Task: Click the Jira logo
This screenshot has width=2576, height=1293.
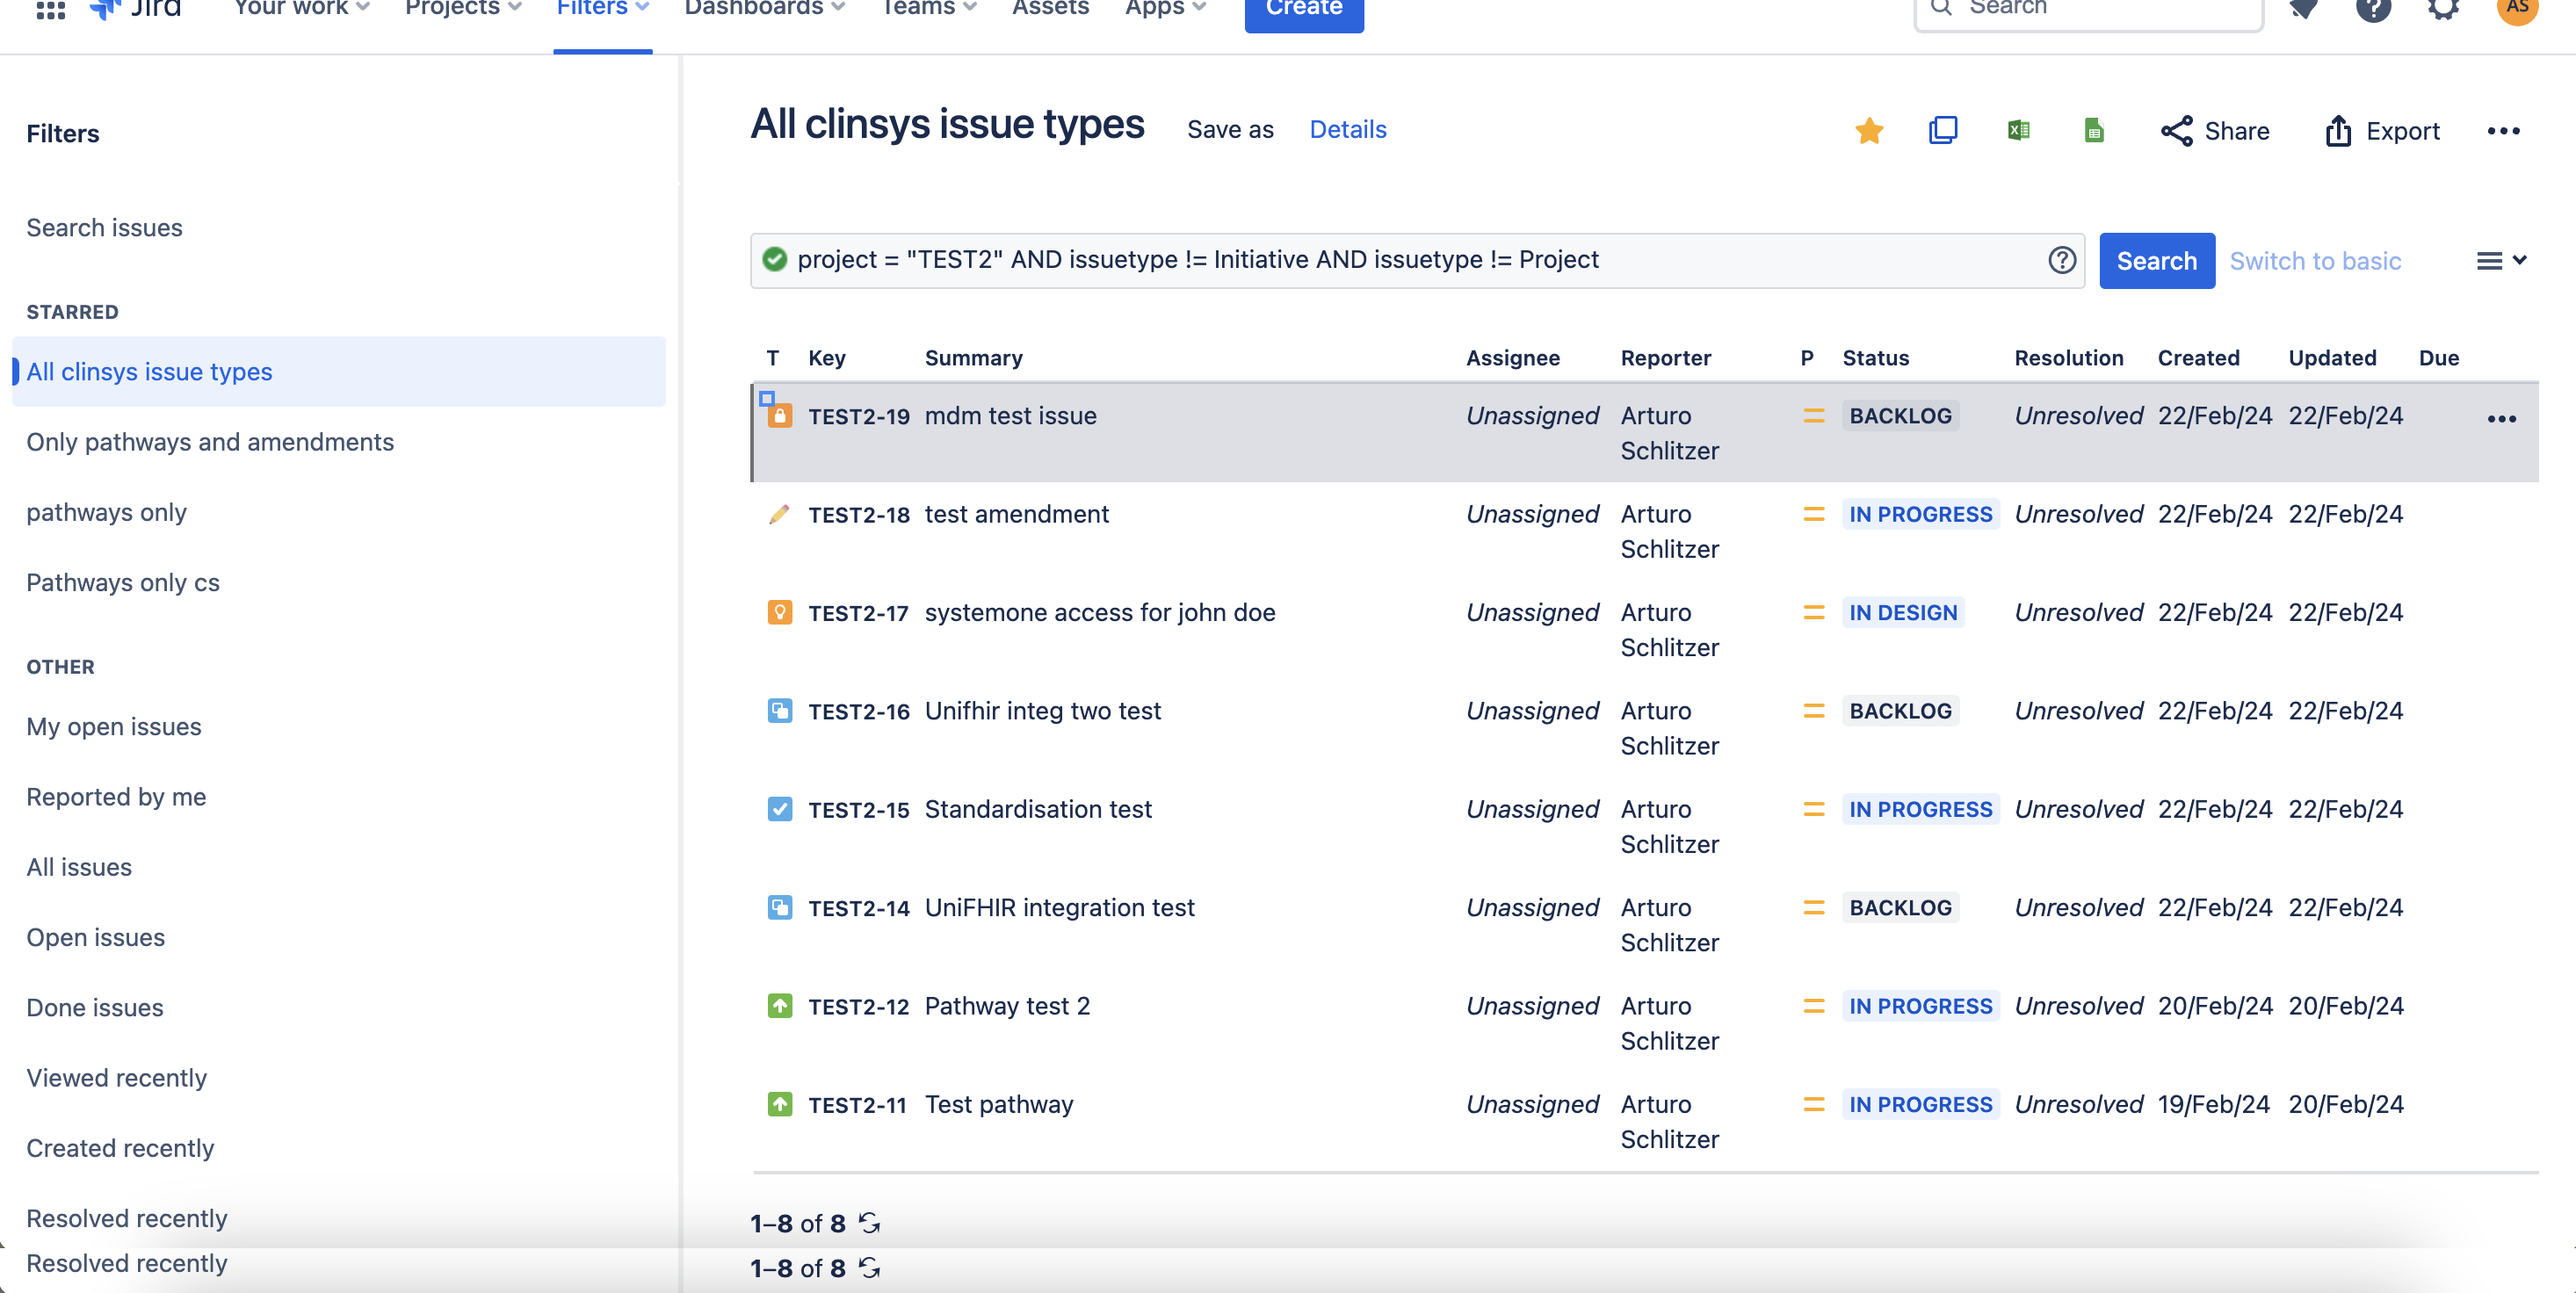Action: point(135,8)
